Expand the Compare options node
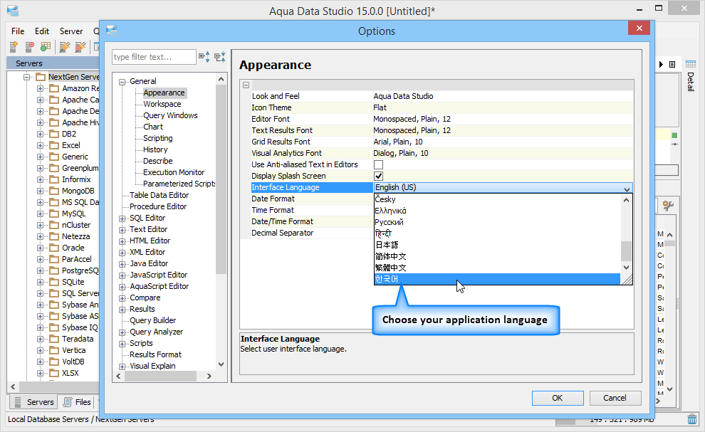705x432 pixels. tap(122, 298)
